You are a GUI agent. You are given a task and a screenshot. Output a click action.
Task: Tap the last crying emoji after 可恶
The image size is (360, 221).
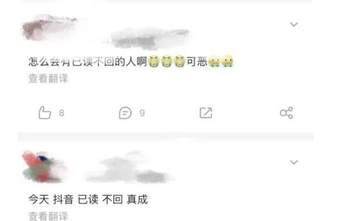pyautogui.click(x=227, y=61)
